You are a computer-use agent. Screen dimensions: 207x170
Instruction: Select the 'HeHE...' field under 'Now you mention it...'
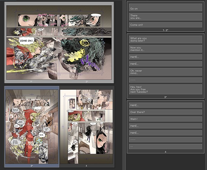click(x=166, y=57)
